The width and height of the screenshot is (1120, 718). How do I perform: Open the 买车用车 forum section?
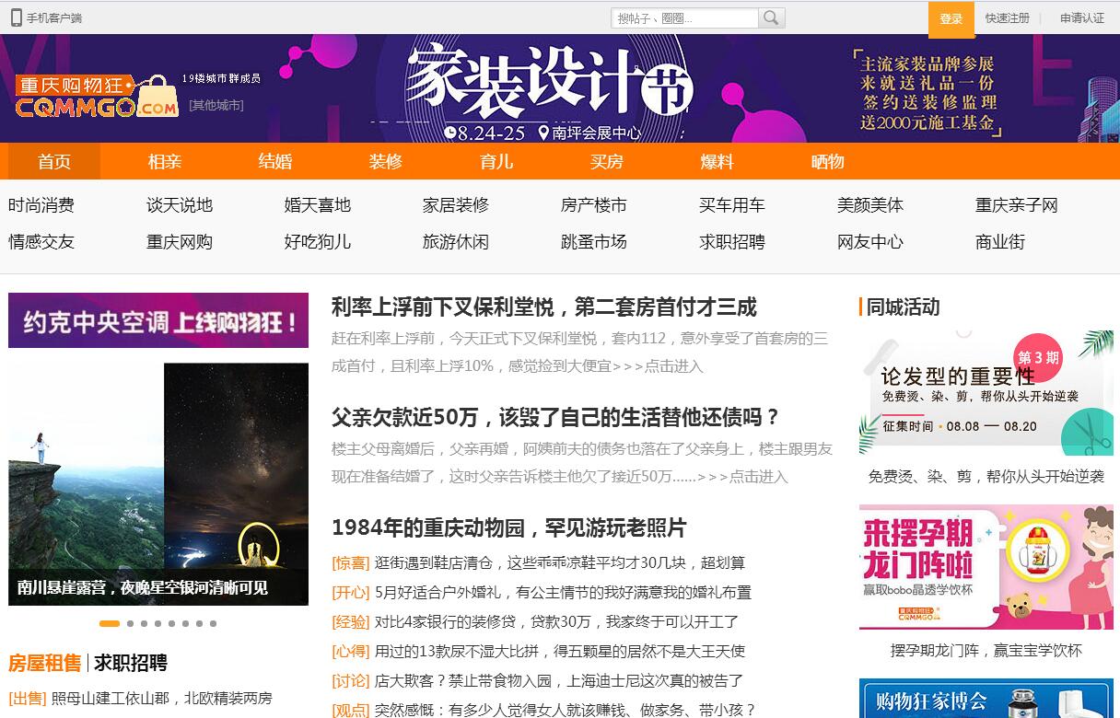click(x=732, y=205)
